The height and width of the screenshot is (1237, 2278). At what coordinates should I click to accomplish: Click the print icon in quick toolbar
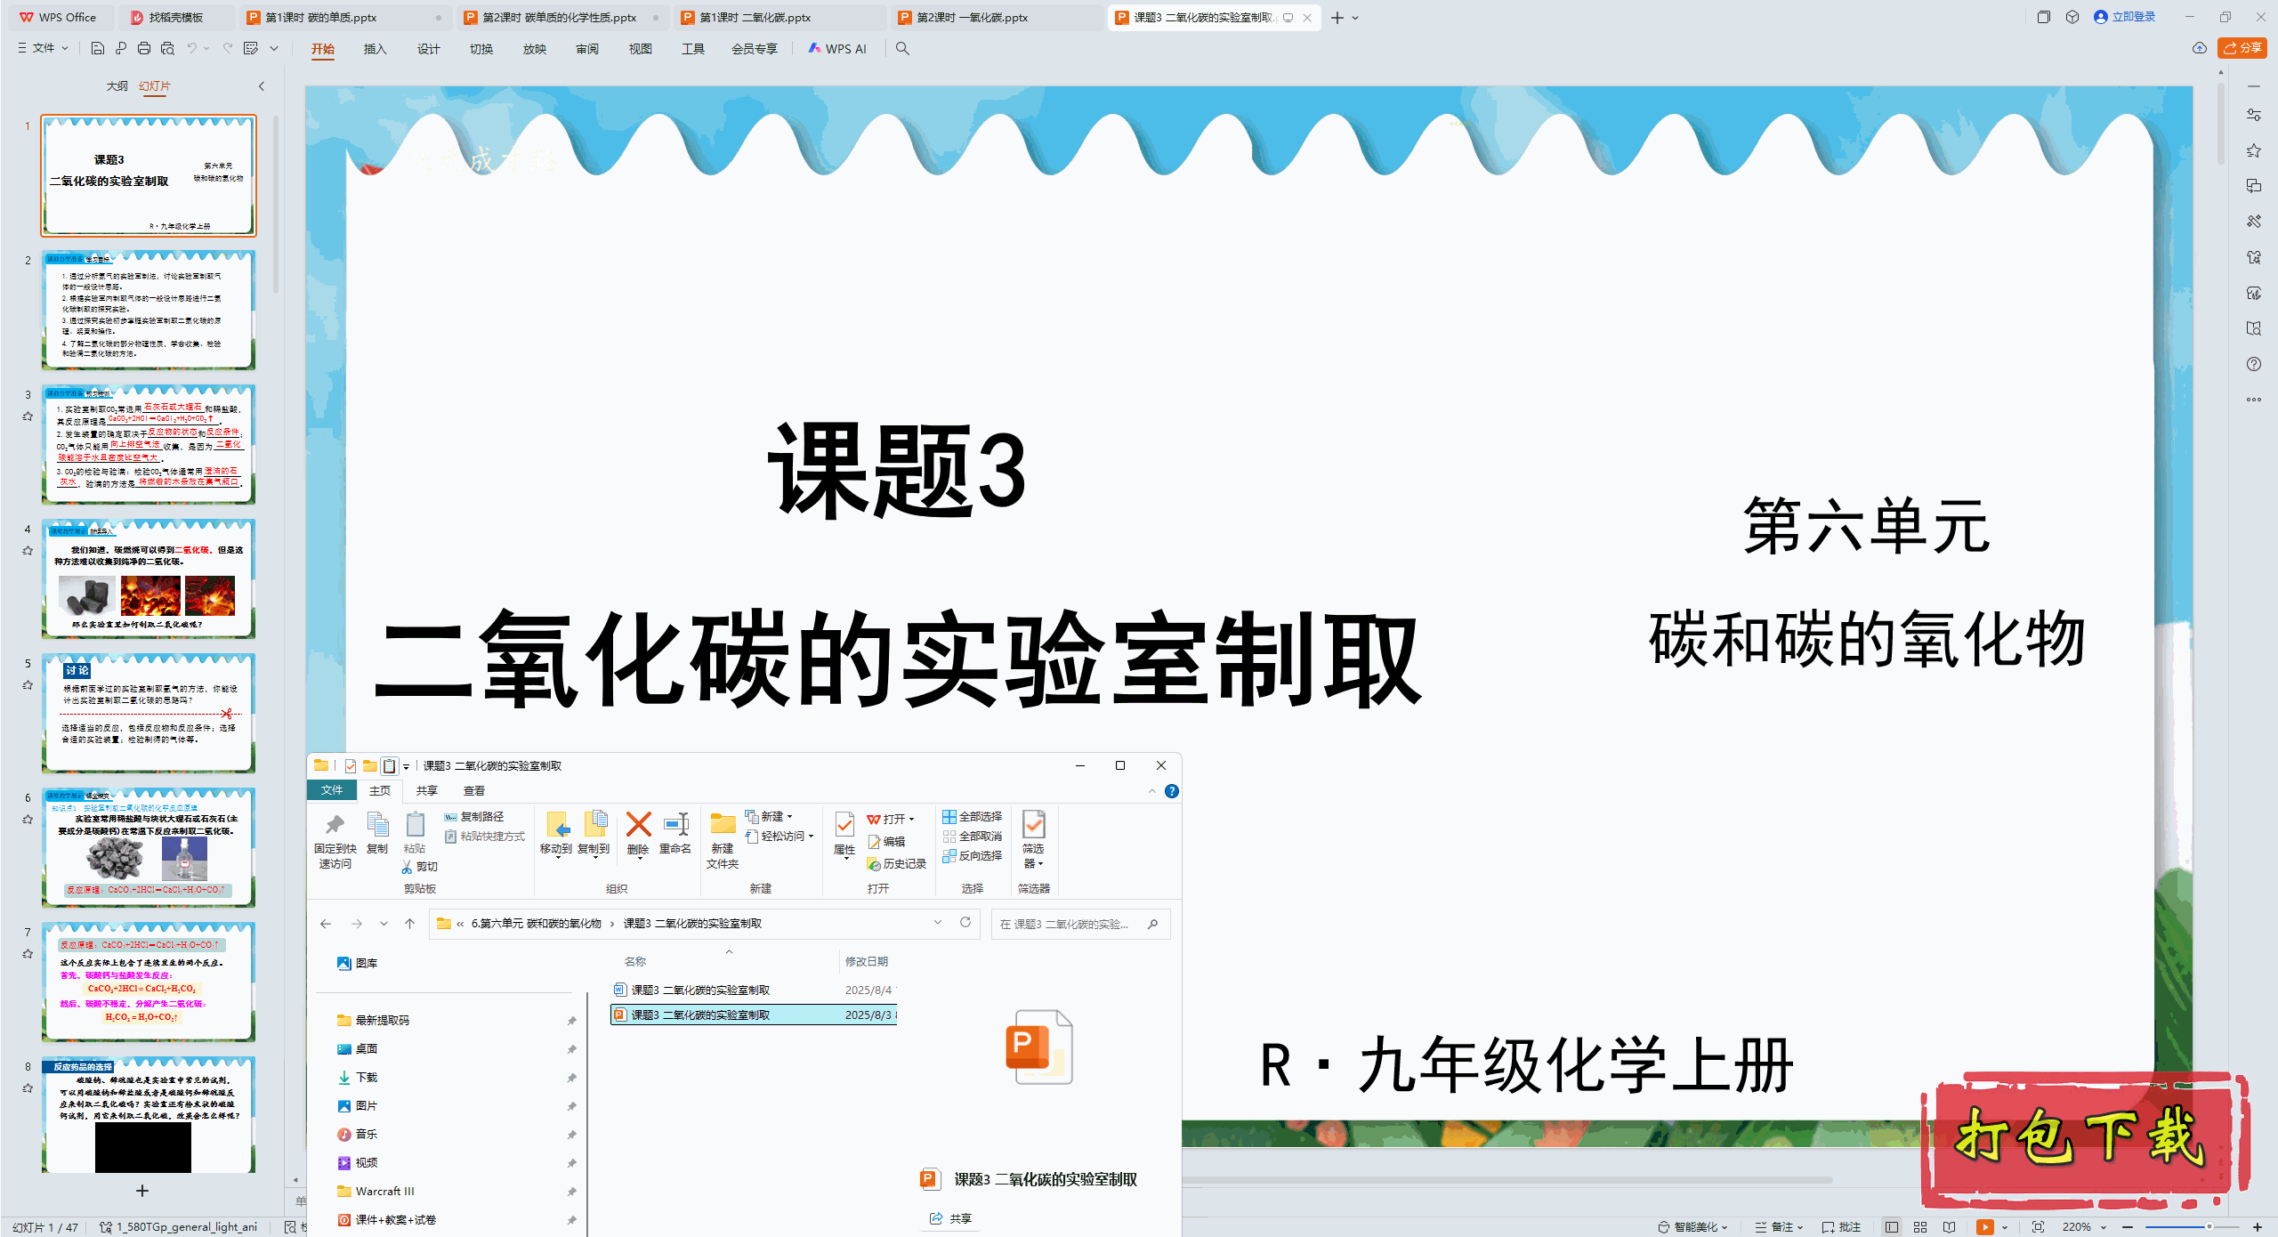144,49
